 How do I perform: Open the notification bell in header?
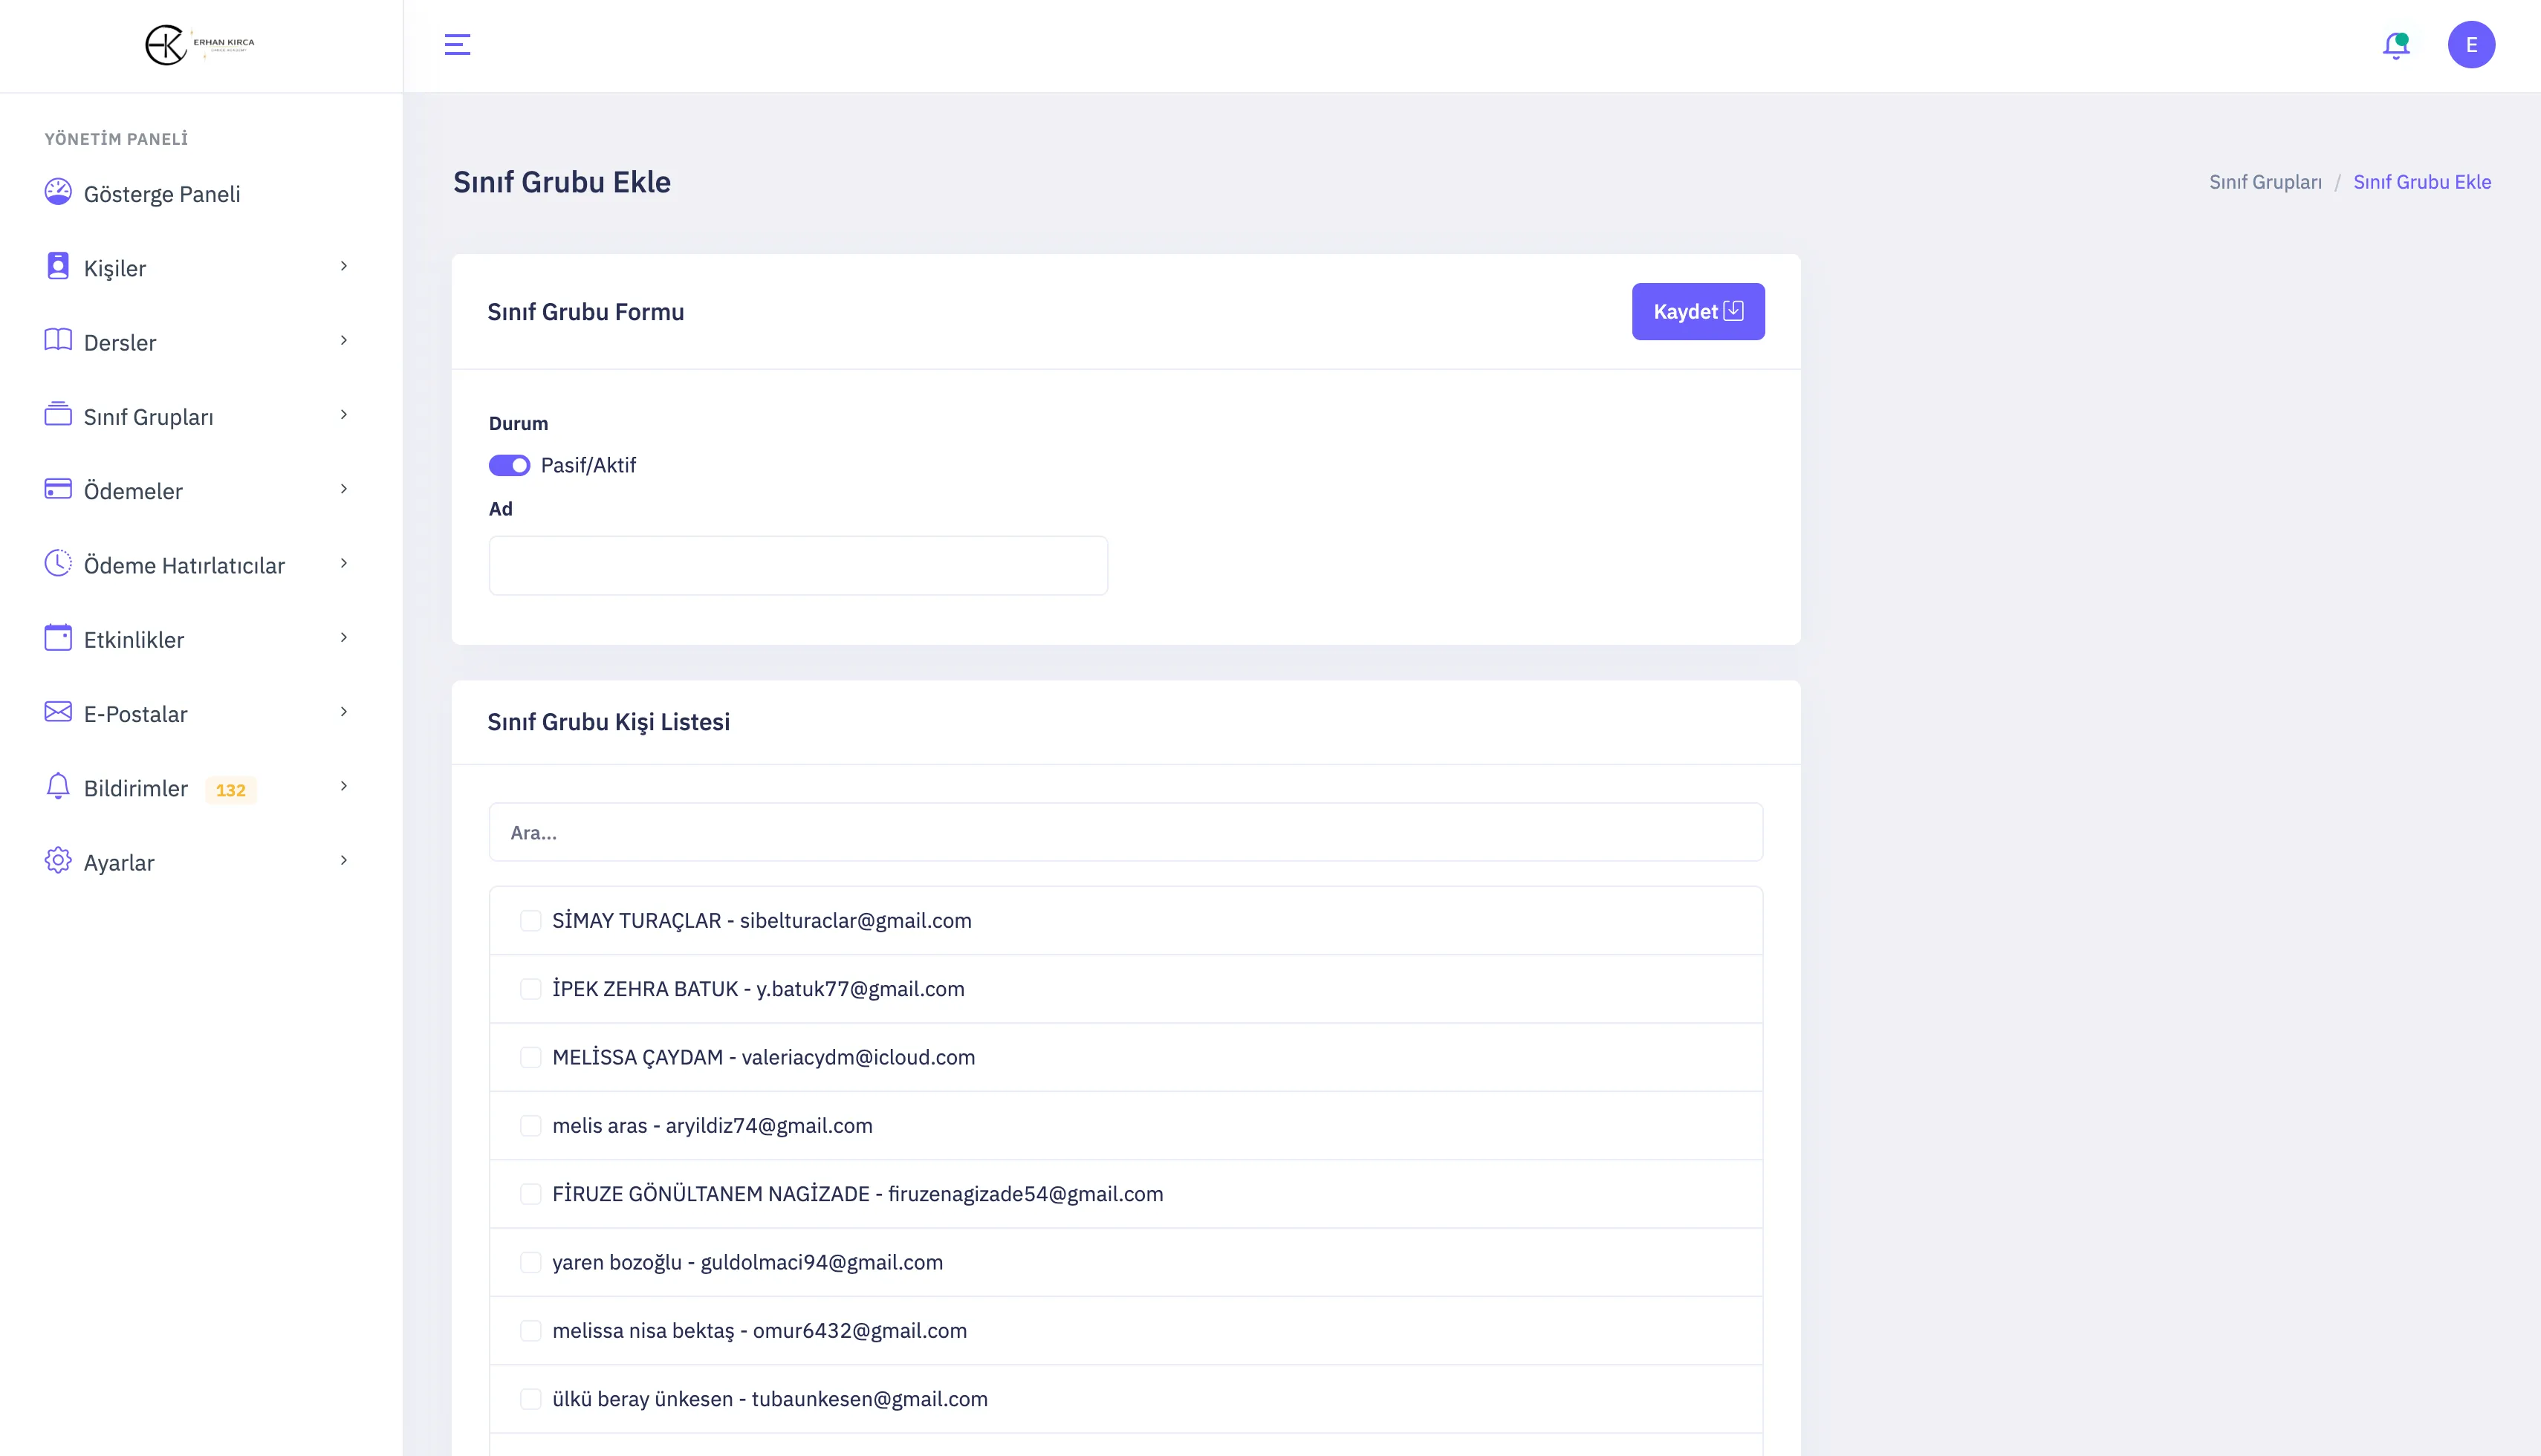pyautogui.click(x=2395, y=45)
